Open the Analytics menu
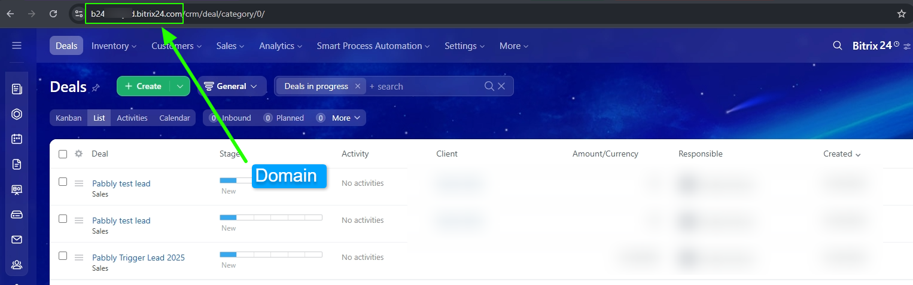This screenshot has width=913, height=285. point(280,46)
